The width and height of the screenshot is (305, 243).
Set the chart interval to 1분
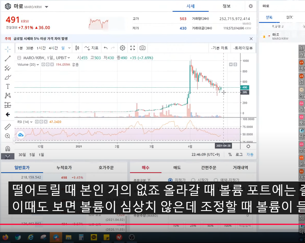20,48
